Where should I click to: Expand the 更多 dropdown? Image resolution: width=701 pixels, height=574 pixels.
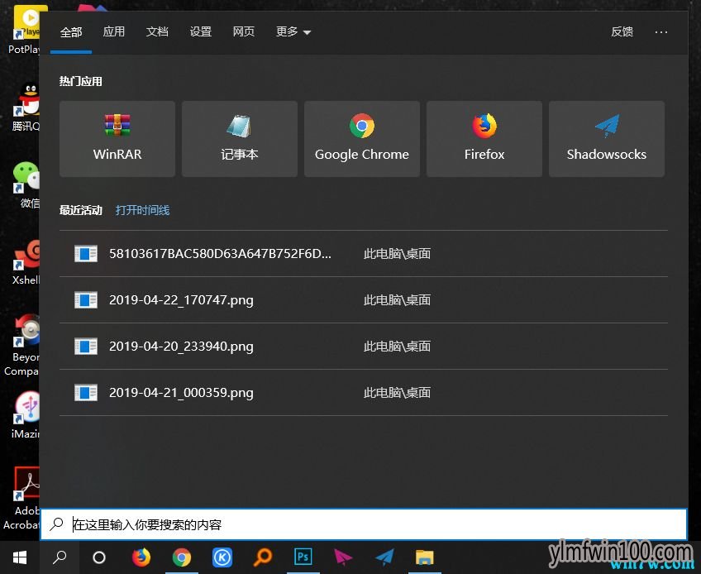(293, 31)
